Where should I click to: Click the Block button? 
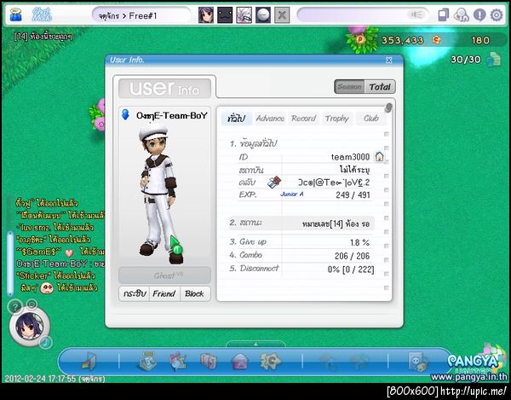point(194,293)
